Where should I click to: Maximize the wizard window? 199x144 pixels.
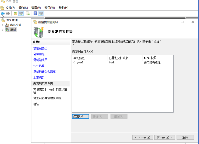[x=182, y=22]
